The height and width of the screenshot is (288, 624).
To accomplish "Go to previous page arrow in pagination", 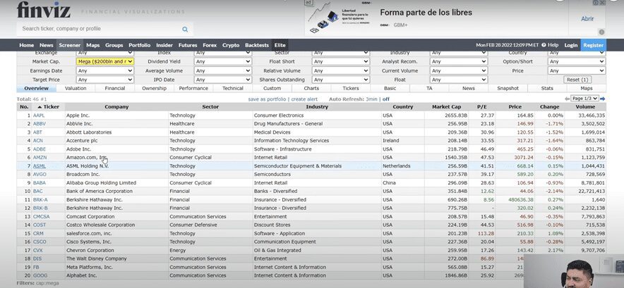I will click(x=566, y=99).
